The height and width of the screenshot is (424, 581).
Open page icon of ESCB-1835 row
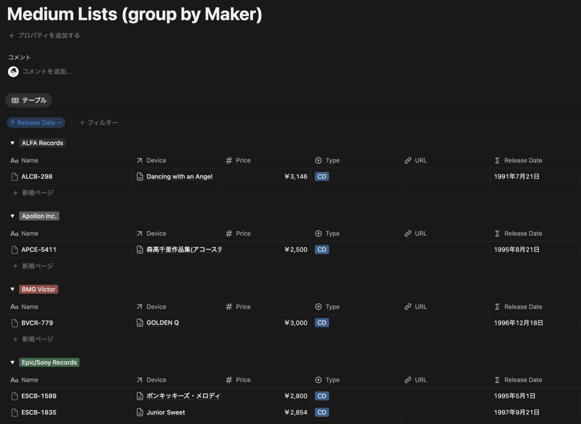click(x=15, y=412)
